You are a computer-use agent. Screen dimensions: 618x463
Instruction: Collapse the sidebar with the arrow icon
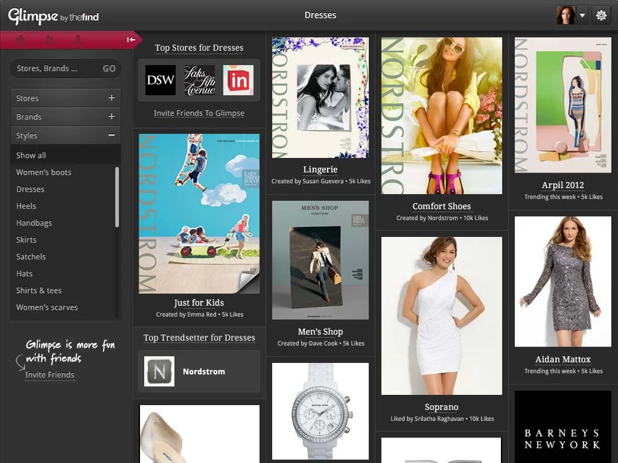[x=131, y=39]
